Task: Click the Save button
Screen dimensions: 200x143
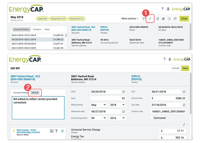Action: coord(185,68)
